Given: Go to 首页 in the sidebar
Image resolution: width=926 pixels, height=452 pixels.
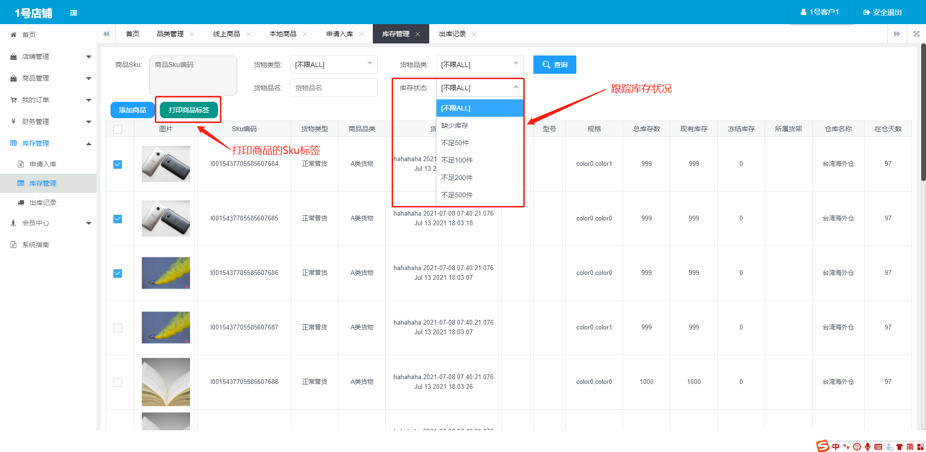Looking at the screenshot, I should point(48,35).
